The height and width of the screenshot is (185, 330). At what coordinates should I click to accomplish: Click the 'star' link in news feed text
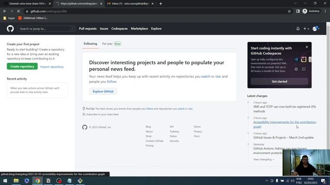218,77
